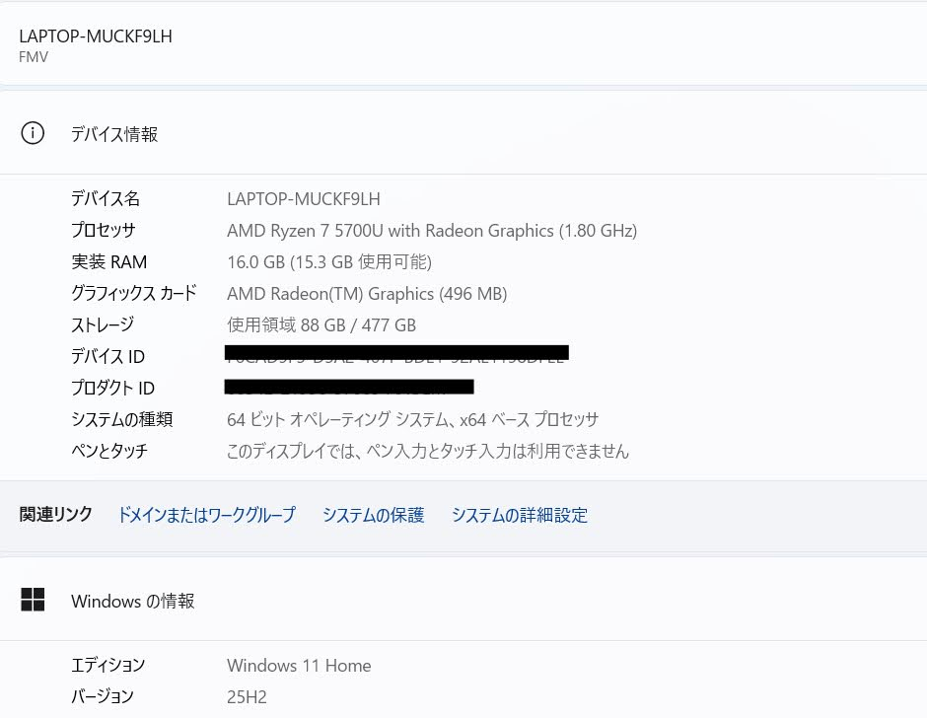Click the 実装 RAM label
Viewport: 927px width, 718px height.
[x=108, y=261]
